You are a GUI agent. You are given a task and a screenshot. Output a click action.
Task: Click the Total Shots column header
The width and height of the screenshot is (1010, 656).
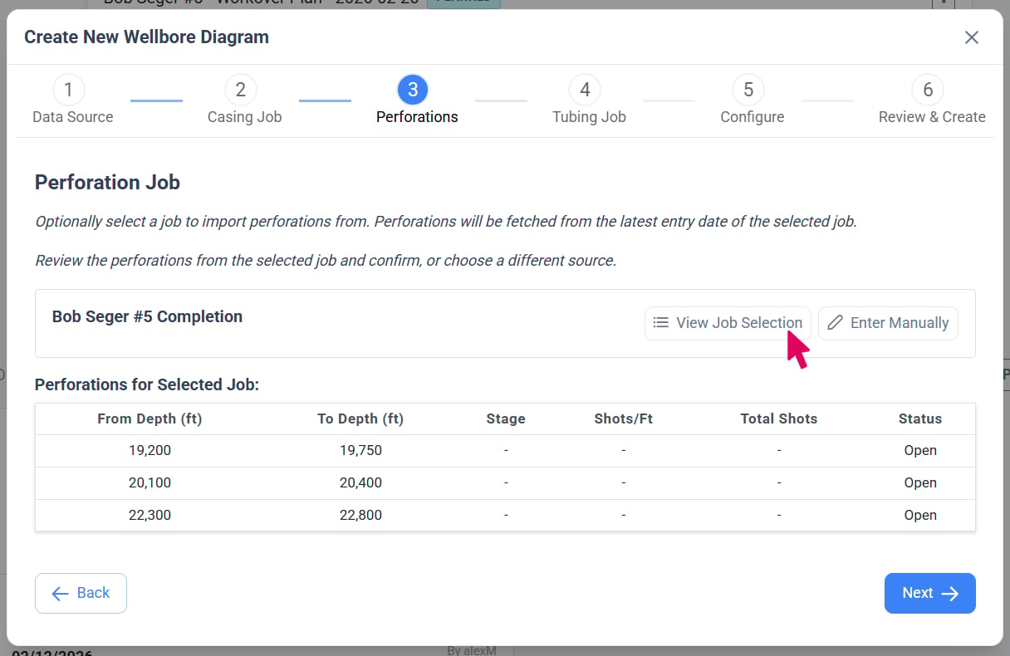point(779,419)
